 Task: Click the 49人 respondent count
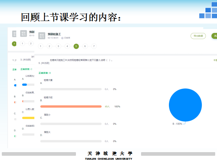[x=107, y=106]
